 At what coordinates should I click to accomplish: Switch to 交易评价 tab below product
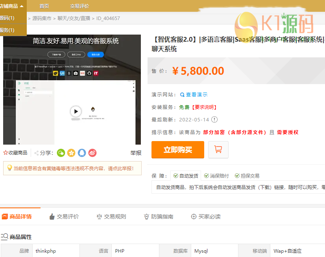(x=64, y=217)
